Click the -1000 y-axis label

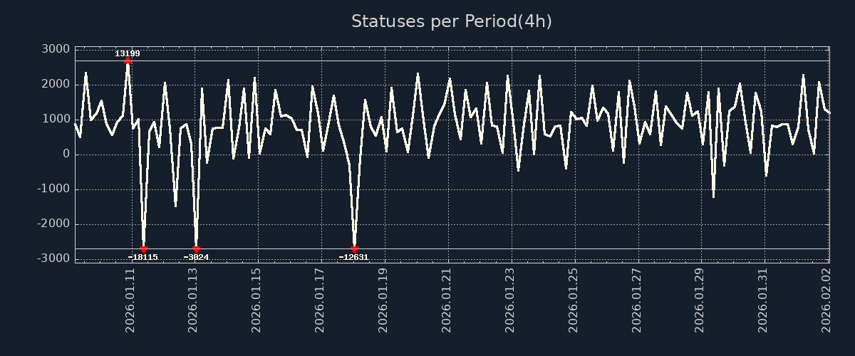coord(53,189)
